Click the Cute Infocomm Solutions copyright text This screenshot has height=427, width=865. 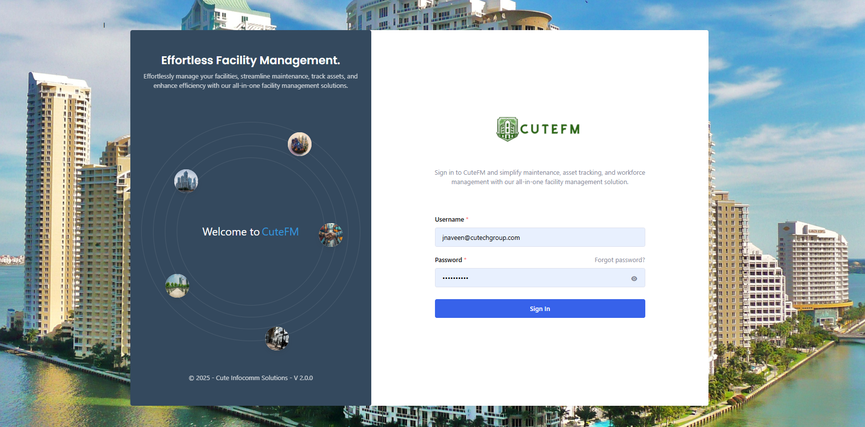coord(250,378)
